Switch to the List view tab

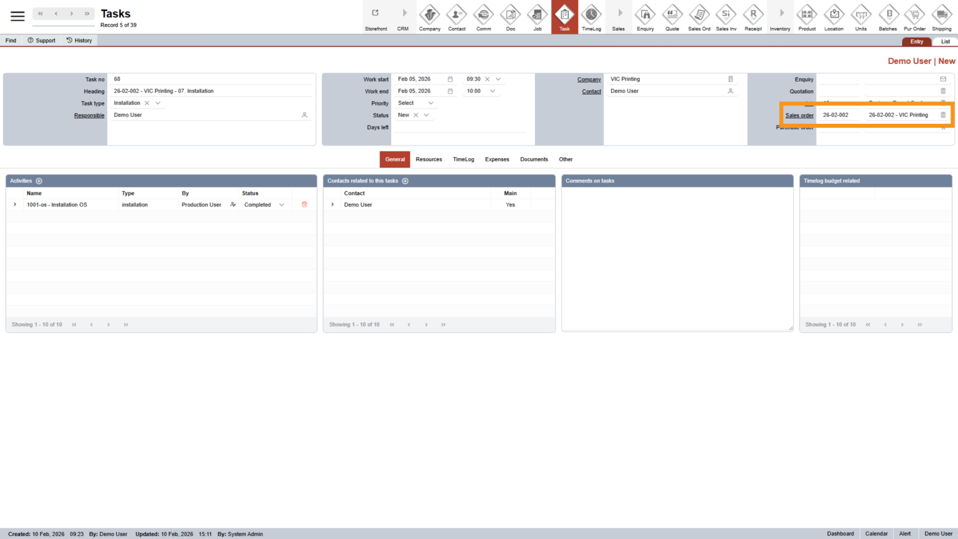[945, 42]
